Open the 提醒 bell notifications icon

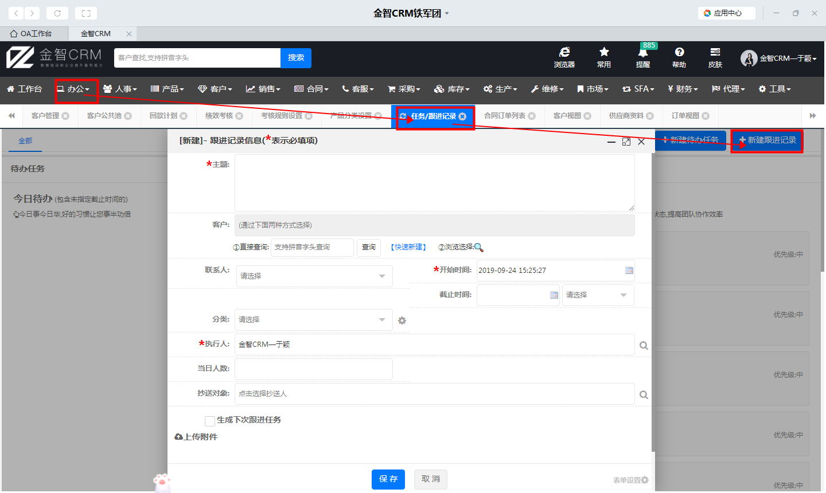point(643,57)
